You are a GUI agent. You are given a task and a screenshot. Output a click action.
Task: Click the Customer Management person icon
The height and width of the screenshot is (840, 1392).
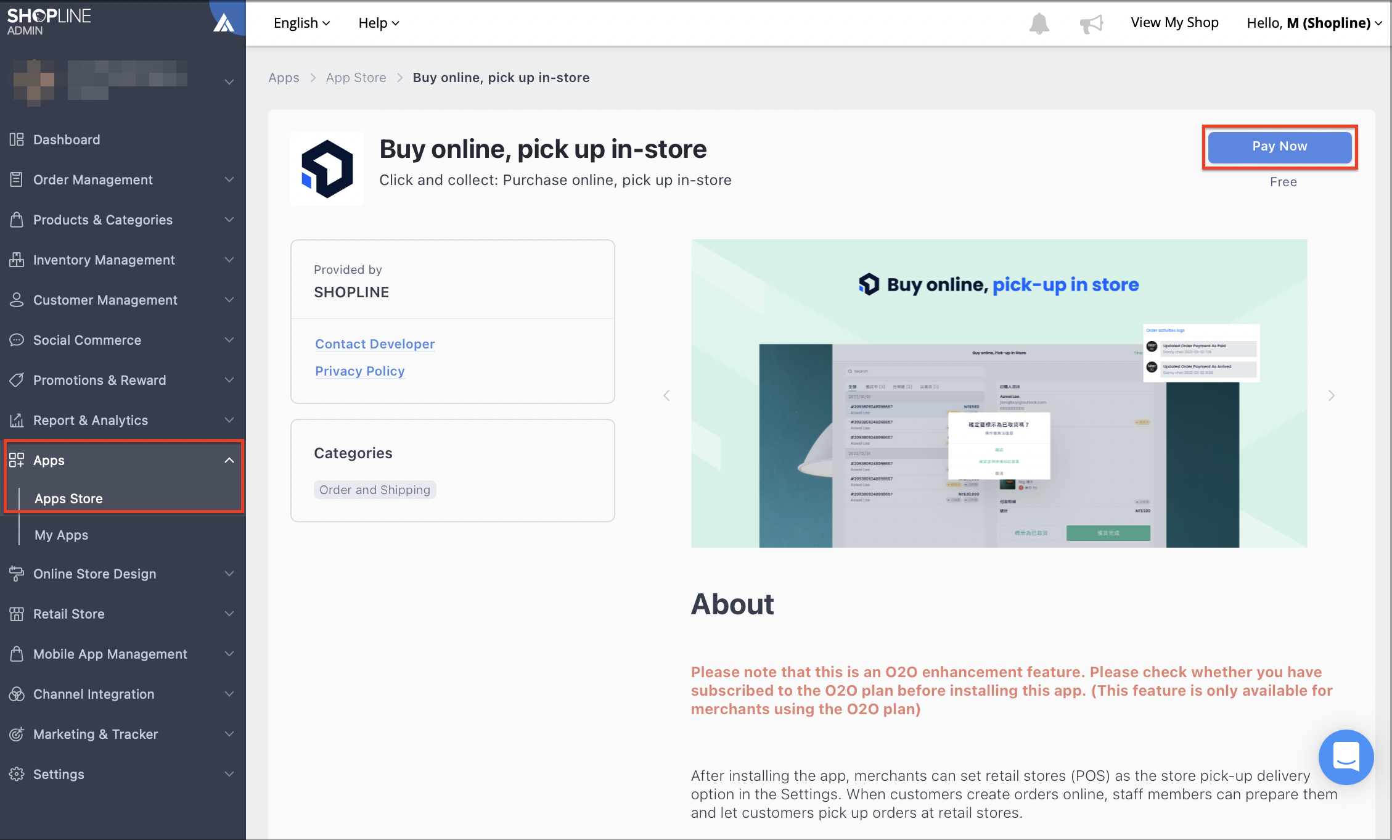17,300
